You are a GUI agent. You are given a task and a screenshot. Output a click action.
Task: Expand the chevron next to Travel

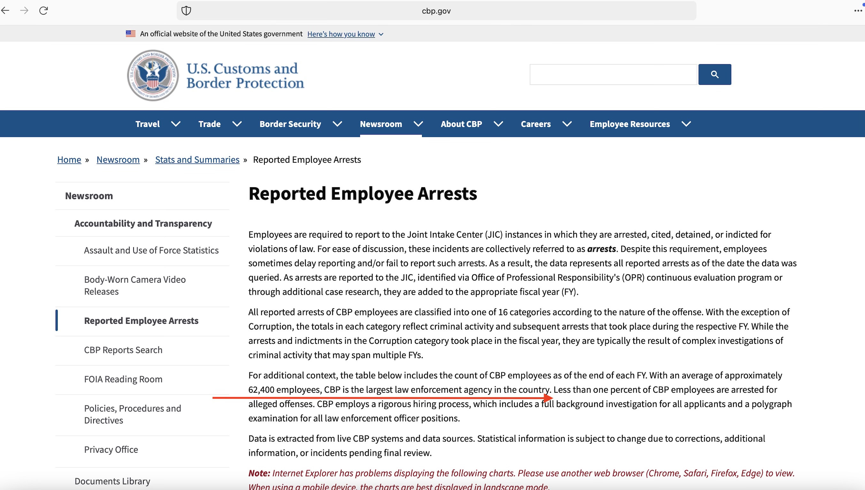point(176,124)
